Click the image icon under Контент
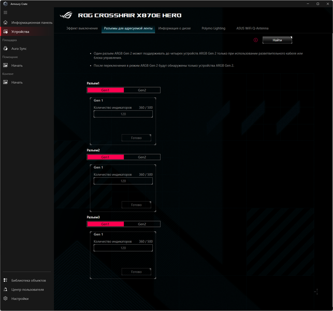Screen dimensions: 333x311 6,82
